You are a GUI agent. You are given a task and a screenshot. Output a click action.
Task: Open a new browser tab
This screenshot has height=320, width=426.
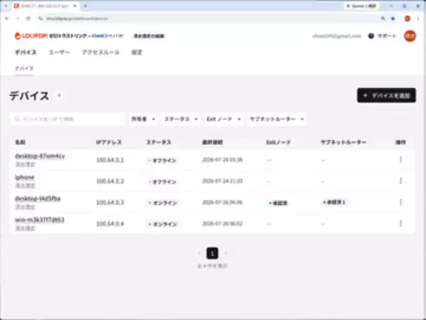(85, 6)
